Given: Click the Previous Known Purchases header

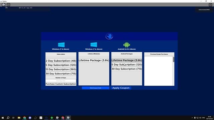Looking at the screenshot, I should pos(159,54).
